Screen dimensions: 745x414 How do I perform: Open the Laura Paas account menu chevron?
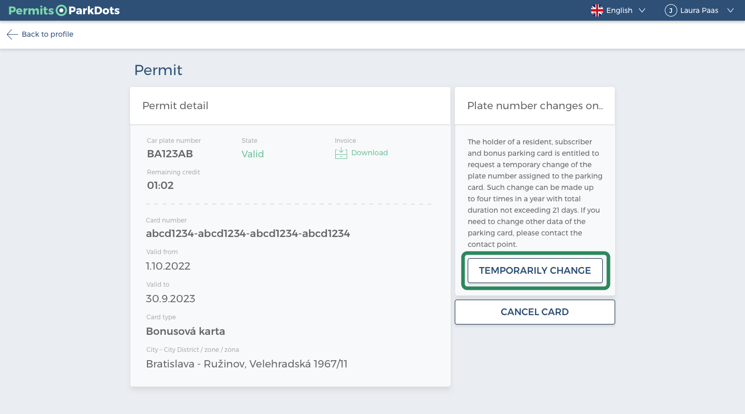[731, 10]
